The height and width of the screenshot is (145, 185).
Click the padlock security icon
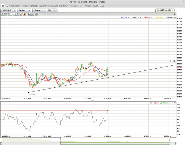(8, 6)
